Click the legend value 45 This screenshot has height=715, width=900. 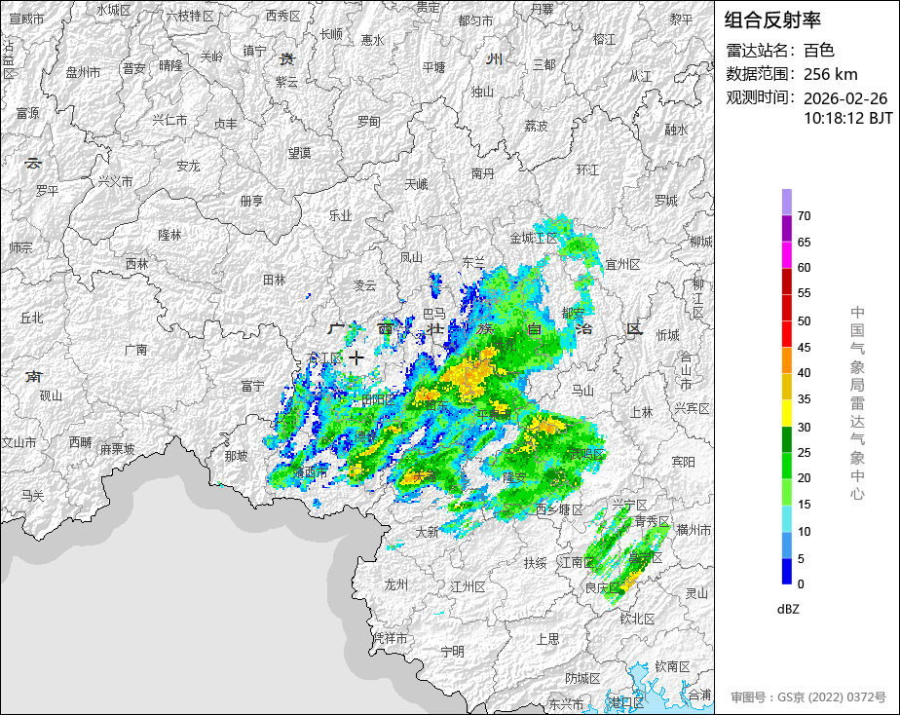point(804,347)
